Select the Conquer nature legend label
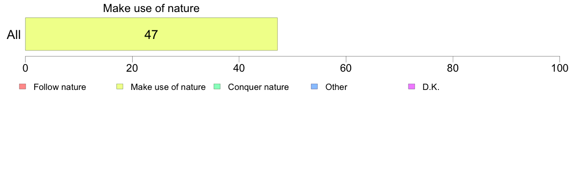The width and height of the screenshot is (573, 177). [x=259, y=87]
